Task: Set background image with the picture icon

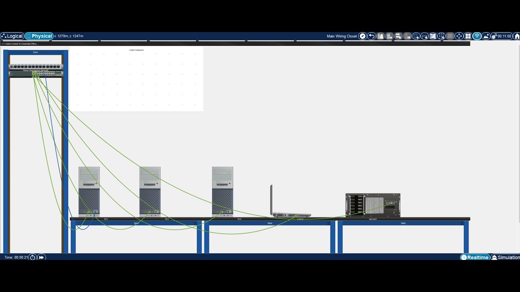Action: pyautogui.click(x=486, y=36)
